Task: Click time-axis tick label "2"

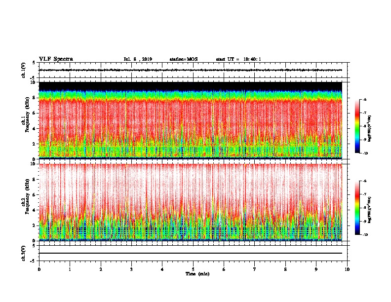Action: pyautogui.click(x=101, y=269)
